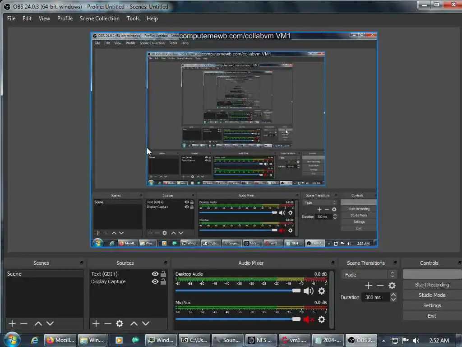Move source down in the Sources panel

coord(146,324)
